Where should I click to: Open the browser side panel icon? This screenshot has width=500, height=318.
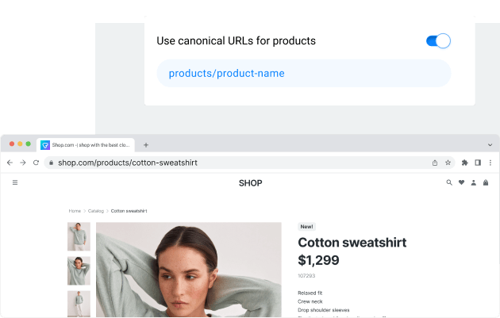click(x=478, y=163)
